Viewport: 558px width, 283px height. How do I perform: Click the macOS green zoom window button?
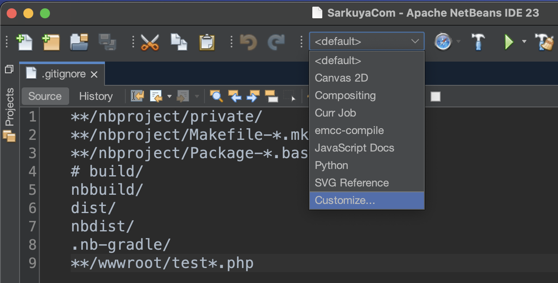point(45,13)
